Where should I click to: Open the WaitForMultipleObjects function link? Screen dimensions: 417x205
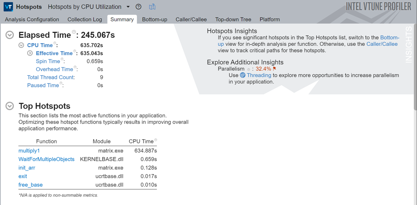click(x=46, y=159)
